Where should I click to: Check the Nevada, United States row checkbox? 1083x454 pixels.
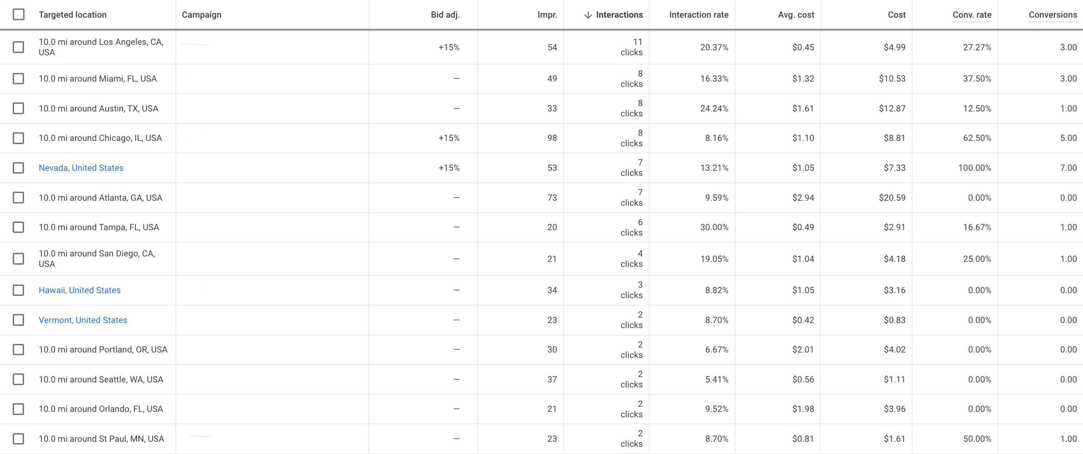tap(18, 168)
